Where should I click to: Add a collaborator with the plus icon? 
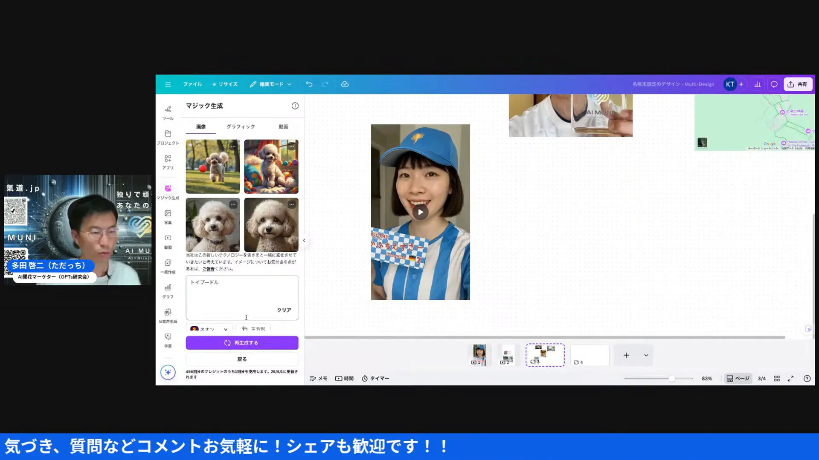(x=741, y=84)
